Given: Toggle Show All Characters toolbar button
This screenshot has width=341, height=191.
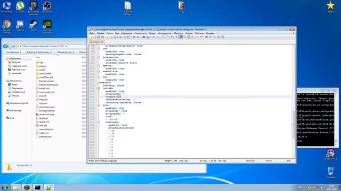Looking at the screenshot, I should pos(176,37).
